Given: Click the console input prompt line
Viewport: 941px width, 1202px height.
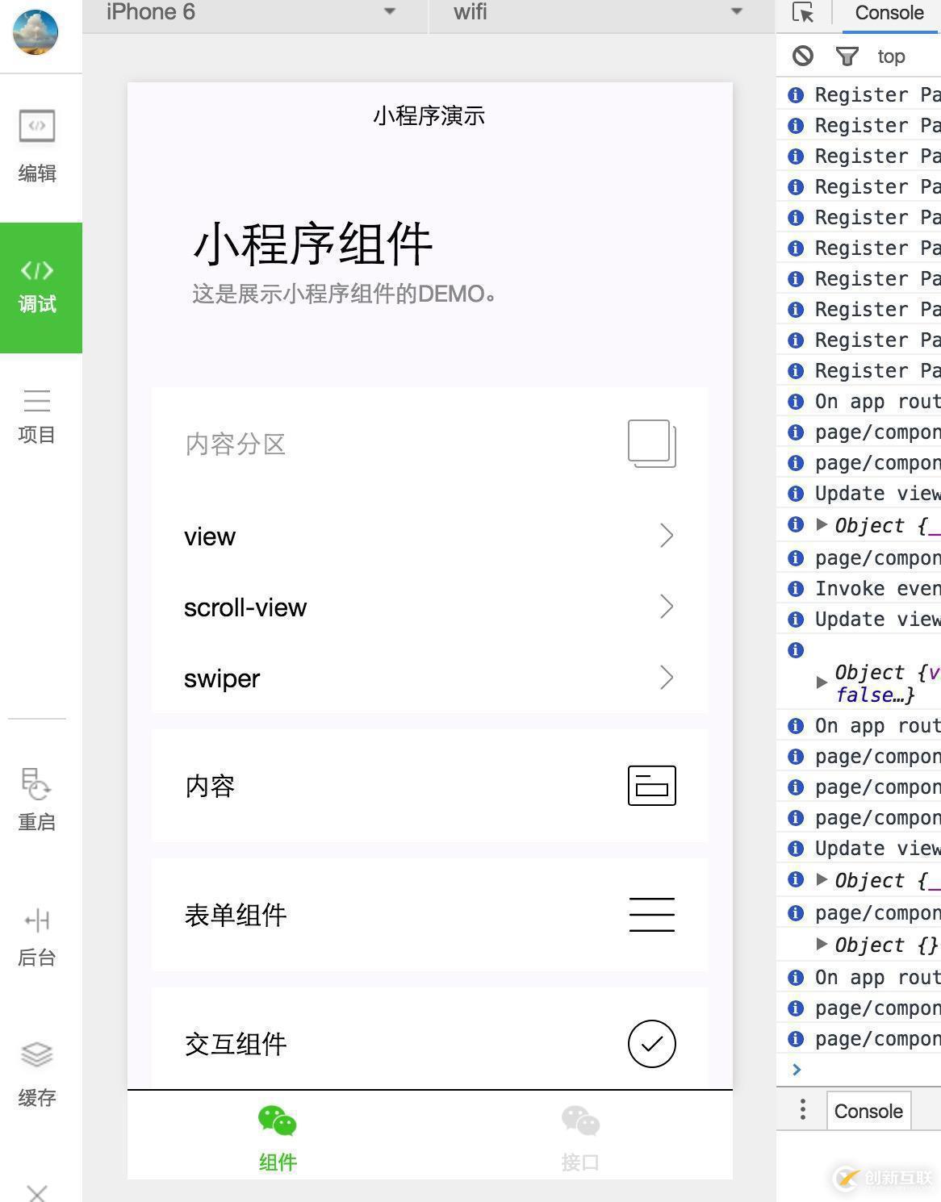Looking at the screenshot, I should point(847,1070).
